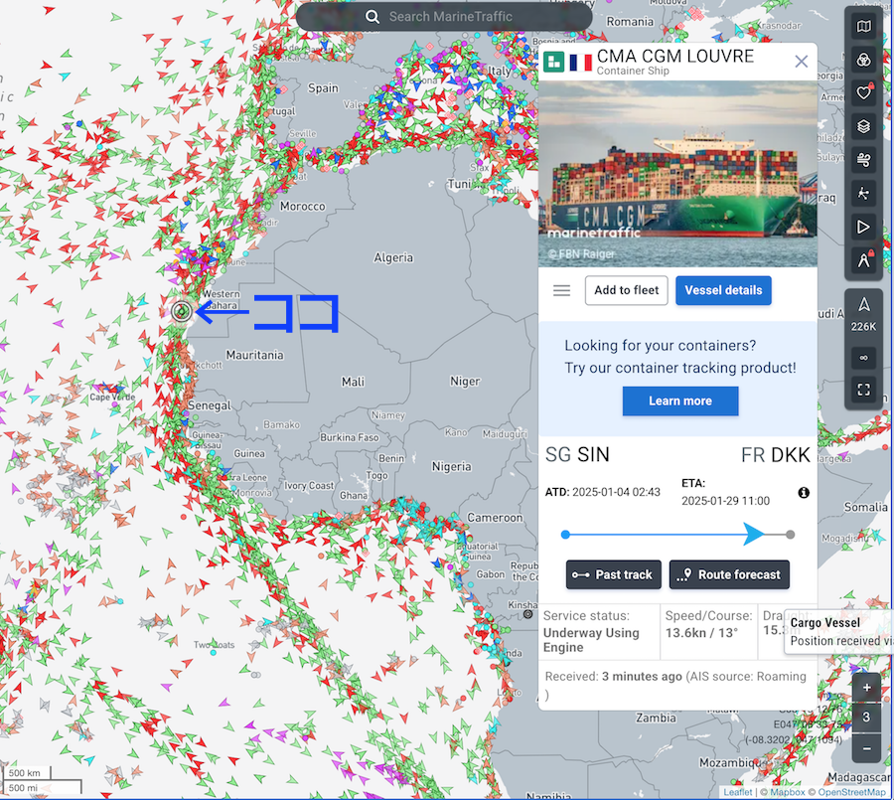894x800 pixels.
Task: Click the Add to fleet button
Action: coord(626,290)
